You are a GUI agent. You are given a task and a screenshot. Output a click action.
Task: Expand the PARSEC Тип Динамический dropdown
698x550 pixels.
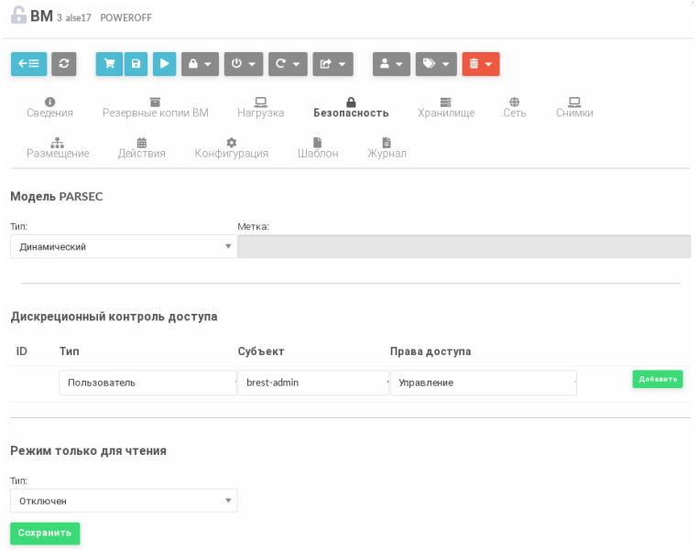pyautogui.click(x=124, y=247)
